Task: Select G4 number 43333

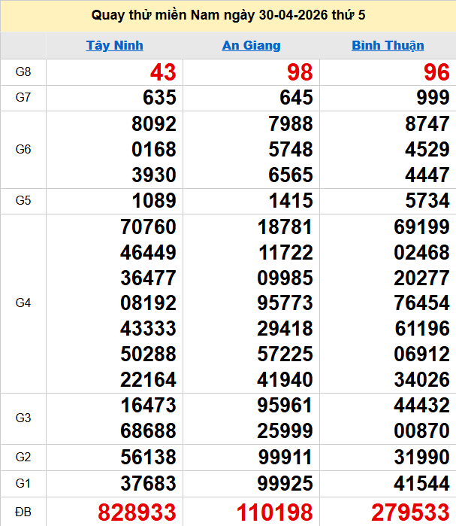Action: (148, 328)
